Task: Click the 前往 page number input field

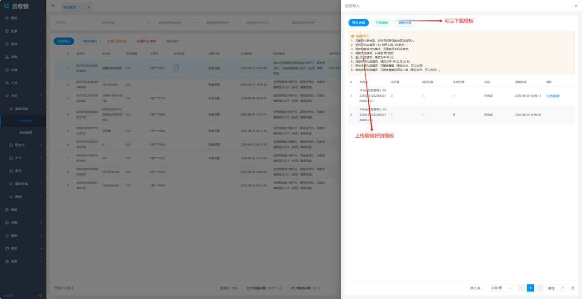Action: click(x=562, y=288)
